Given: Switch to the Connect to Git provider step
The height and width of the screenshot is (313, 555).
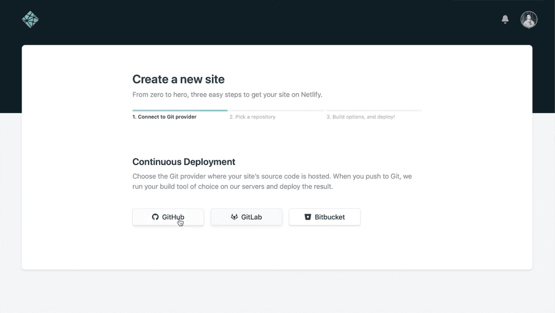Looking at the screenshot, I should 164,116.
